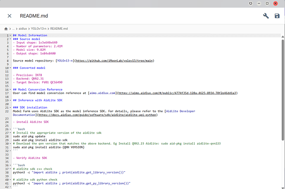This screenshot has height=189, width=285.
Task: Click the ellipsis in the breadcrumb path
Action: (x=14, y=29)
